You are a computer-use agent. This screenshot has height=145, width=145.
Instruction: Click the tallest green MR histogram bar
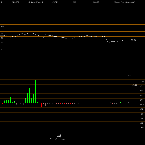pyautogui.click(x=35, y=91)
